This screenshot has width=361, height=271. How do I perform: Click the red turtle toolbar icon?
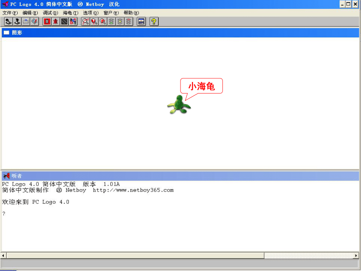click(56, 22)
